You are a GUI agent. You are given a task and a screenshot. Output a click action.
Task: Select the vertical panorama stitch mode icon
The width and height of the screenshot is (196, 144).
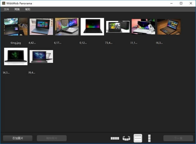[x=149, y=138]
